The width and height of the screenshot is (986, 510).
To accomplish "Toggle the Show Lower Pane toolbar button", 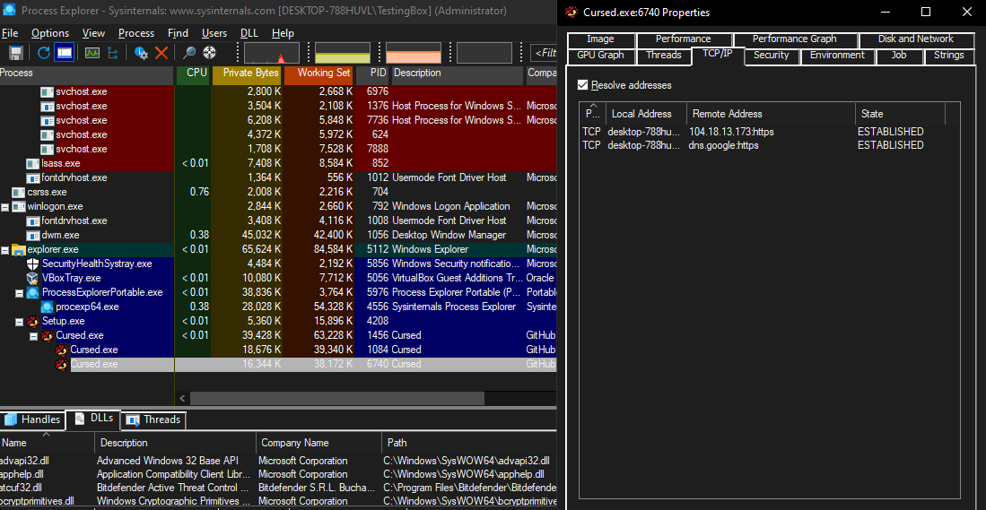I will click(65, 53).
